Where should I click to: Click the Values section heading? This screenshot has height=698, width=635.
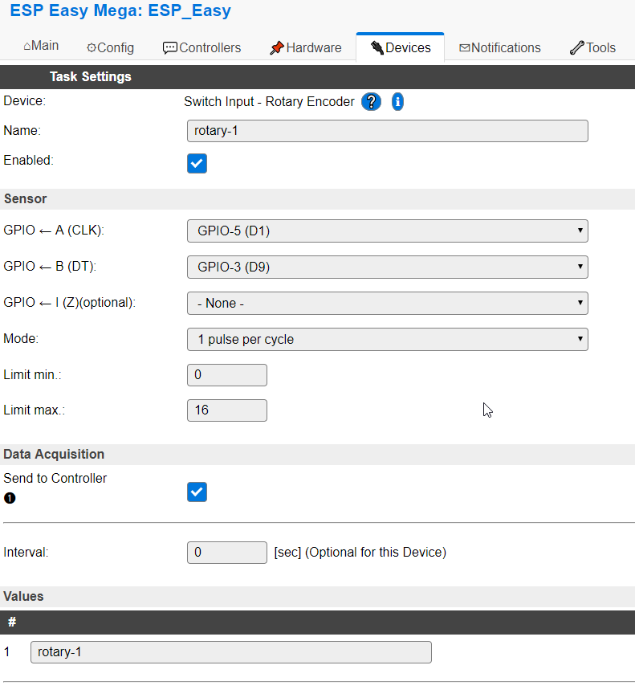23,596
